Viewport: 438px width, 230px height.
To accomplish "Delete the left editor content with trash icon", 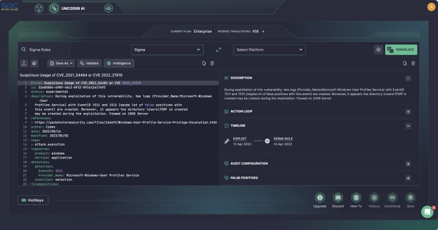I will click(x=212, y=63).
